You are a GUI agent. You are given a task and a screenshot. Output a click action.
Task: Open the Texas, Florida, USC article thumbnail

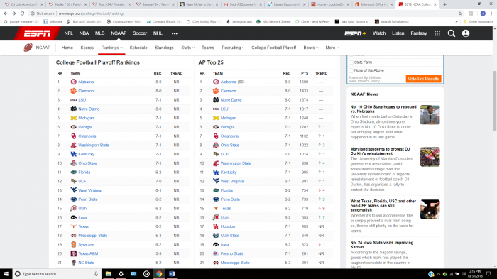tap(430, 209)
